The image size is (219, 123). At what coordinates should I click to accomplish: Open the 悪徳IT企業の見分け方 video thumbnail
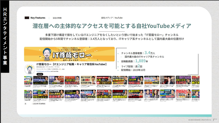click(183, 80)
